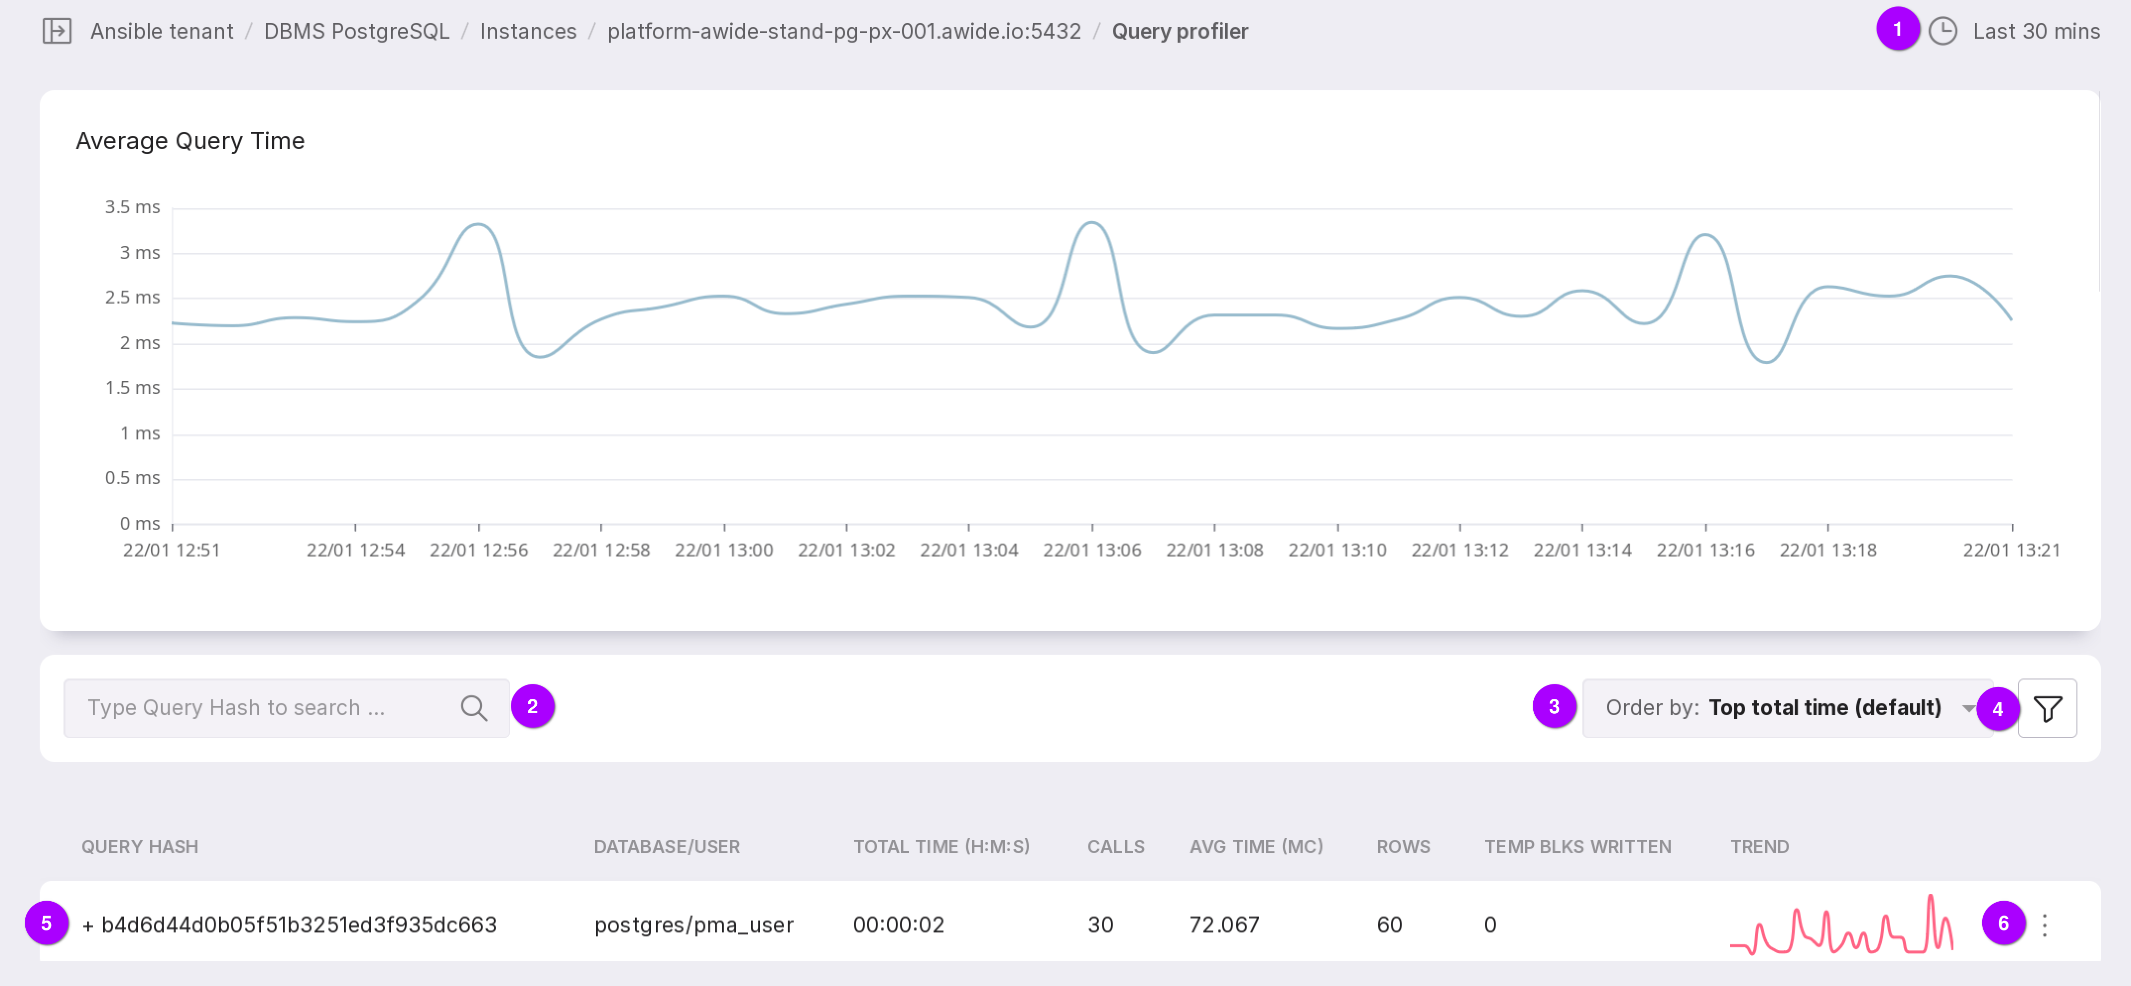Click the Avg Time column header
Viewport: 2131px width, 986px height.
1255,847
